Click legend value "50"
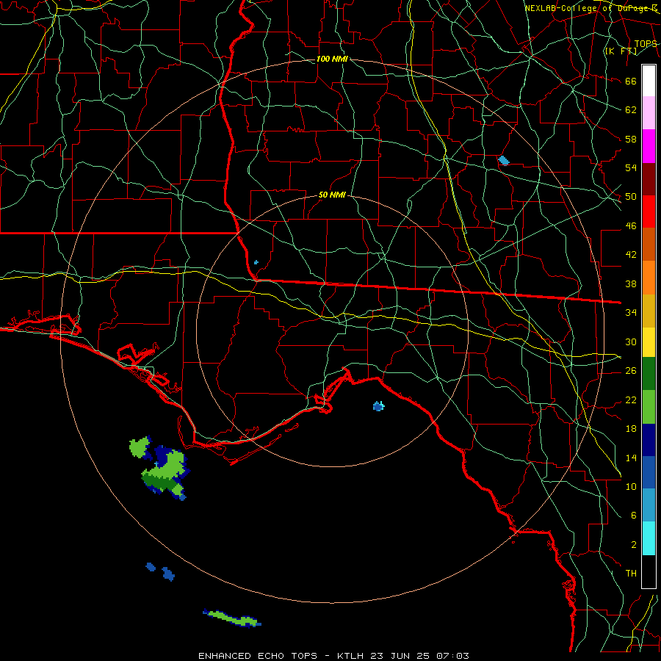Image resolution: width=661 pixels, height=661 pixels. 631,196
